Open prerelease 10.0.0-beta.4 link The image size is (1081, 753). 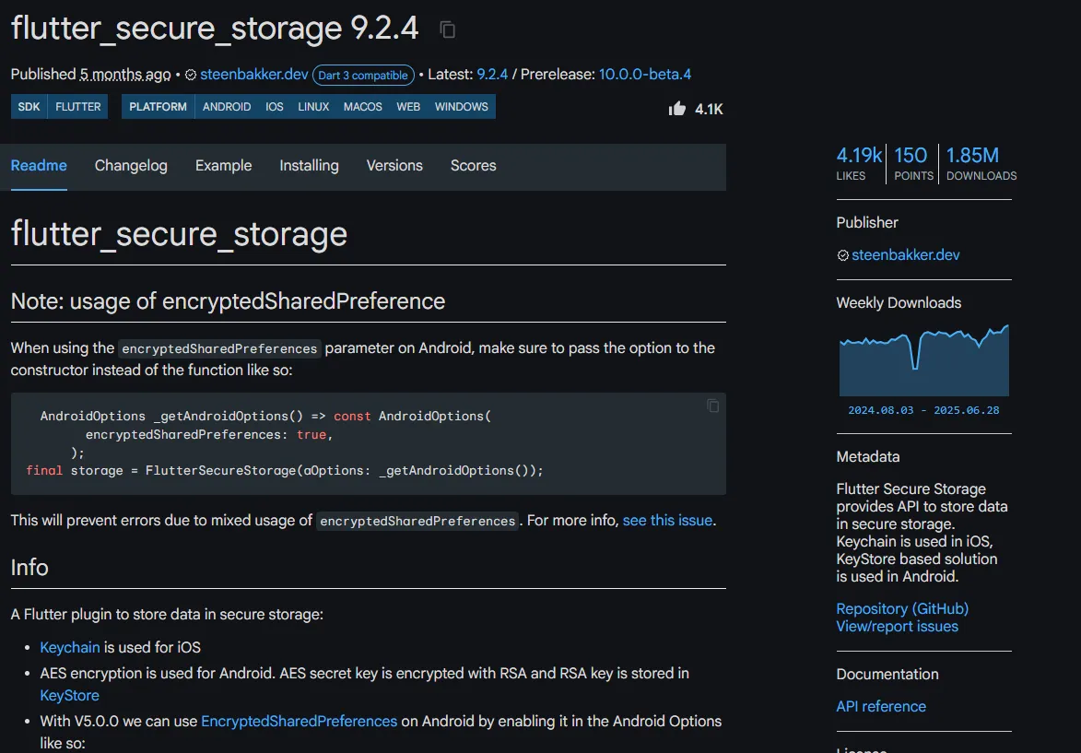(644, 75)
